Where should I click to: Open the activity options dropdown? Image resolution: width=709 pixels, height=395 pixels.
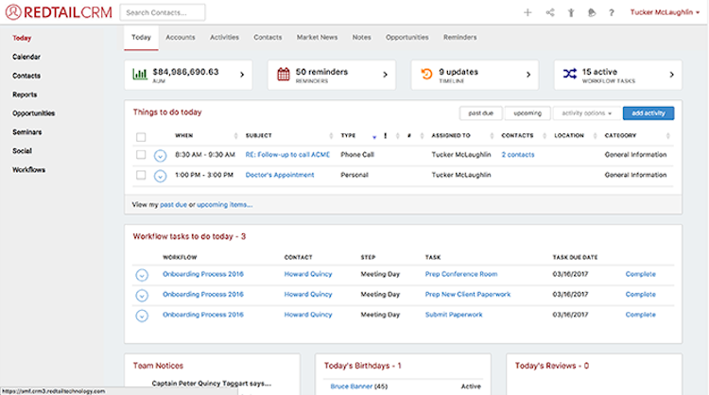point(586,113)
